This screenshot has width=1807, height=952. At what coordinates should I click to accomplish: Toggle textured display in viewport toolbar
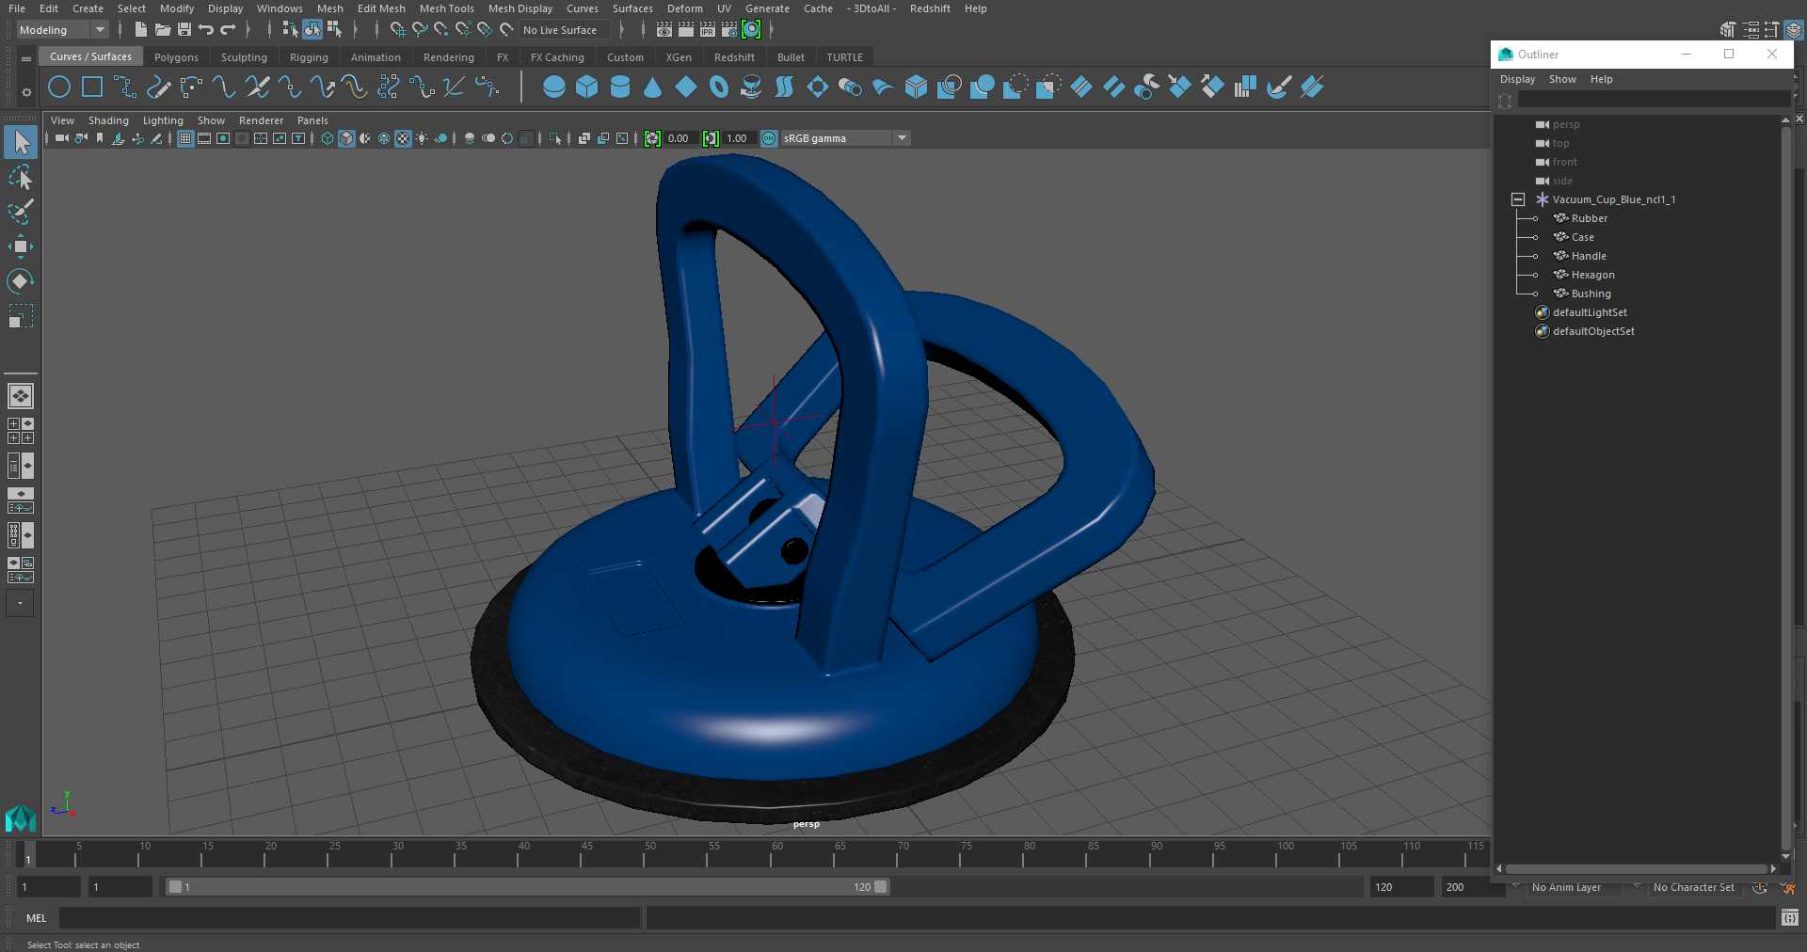pos(403,138)
